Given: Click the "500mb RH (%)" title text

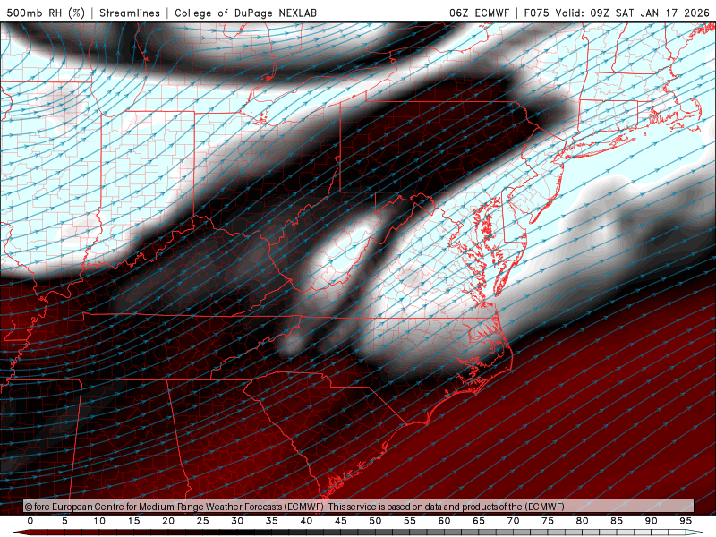Looking at the screenshot, I should click(46, 13).
